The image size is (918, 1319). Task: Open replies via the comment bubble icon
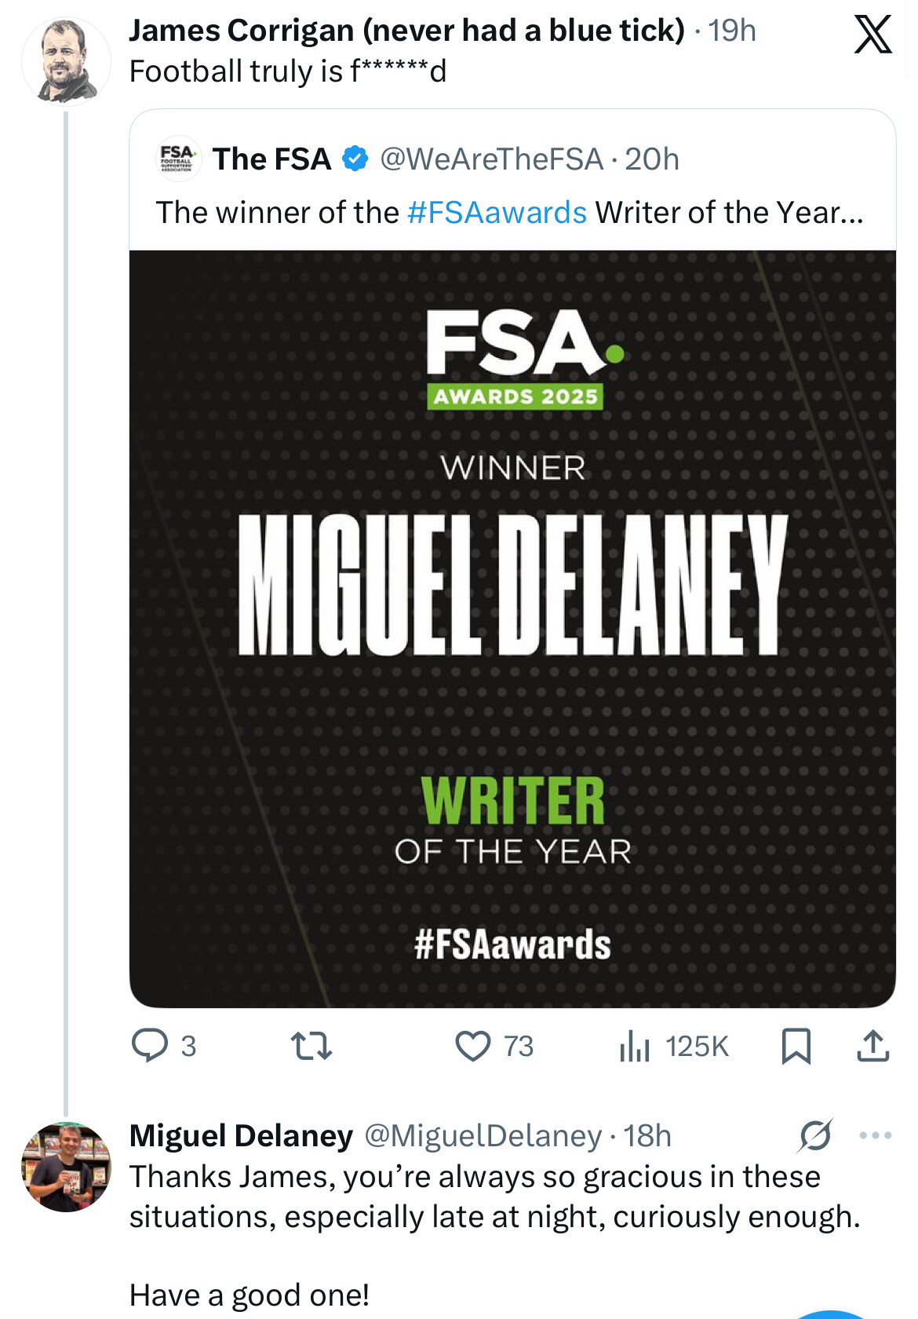149,1046
